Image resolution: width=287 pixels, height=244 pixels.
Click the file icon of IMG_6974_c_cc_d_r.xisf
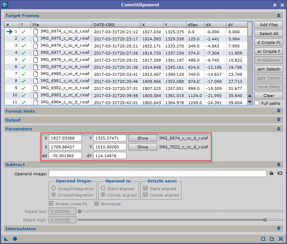point(36,32)
